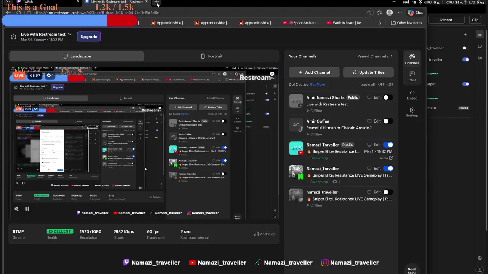Set Toggle all to OFF
The height and width of the screenshot is (274, 488).
(x=381, y=84)
